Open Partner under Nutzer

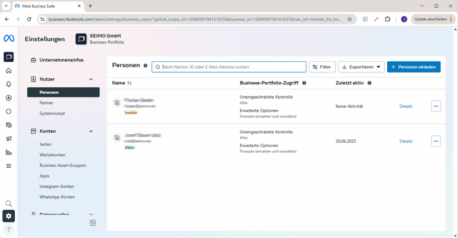coord(47,103)
